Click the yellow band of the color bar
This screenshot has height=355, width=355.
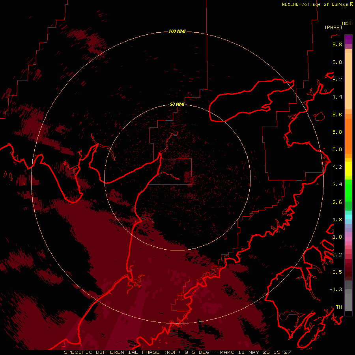pos(348,169)
